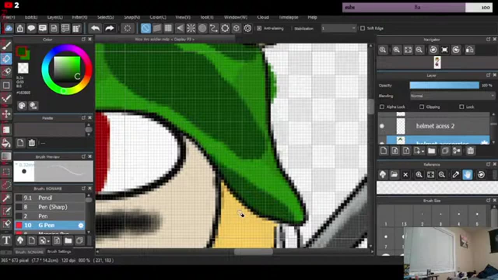The height and width of the screenshot is (280, 498).
Task: Enable the grid snap icon
Action: (x=168, y=28)
